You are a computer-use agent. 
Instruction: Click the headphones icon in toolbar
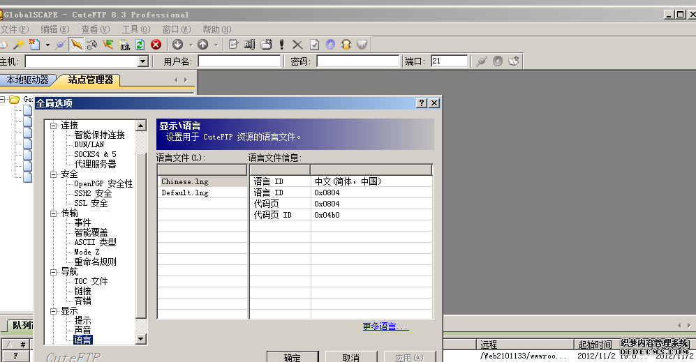coord(346,45)
